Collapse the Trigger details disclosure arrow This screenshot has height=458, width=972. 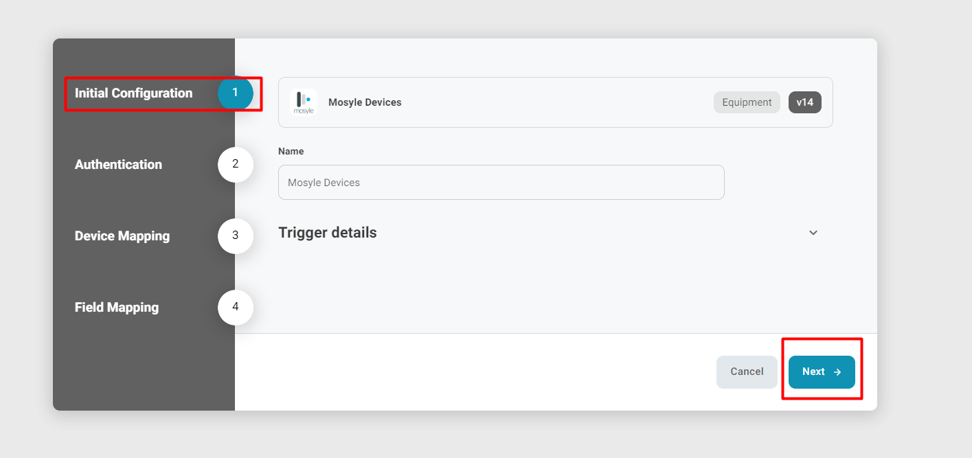coord(813,233)
